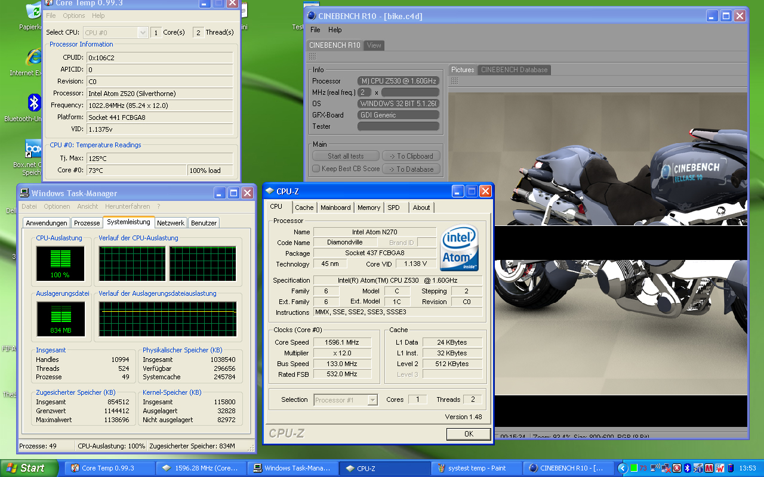Click the wrench info tray icon
Viewport: 764px width, 477px height.
click(698, 468)
